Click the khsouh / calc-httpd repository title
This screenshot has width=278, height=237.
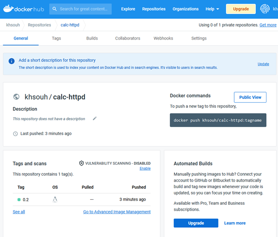pos(55,97)
